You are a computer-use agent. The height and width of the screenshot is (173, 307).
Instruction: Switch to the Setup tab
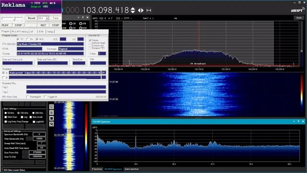50,32
